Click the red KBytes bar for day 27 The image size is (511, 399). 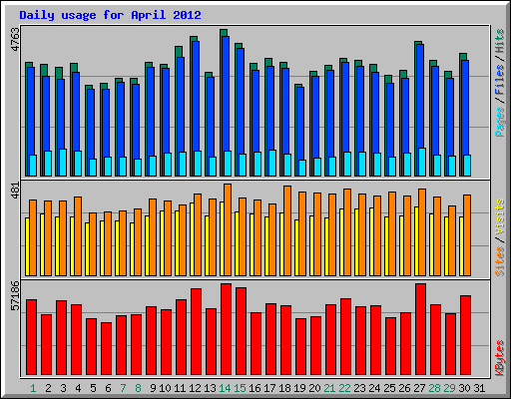pyautogui.click(x=420, y=329)
